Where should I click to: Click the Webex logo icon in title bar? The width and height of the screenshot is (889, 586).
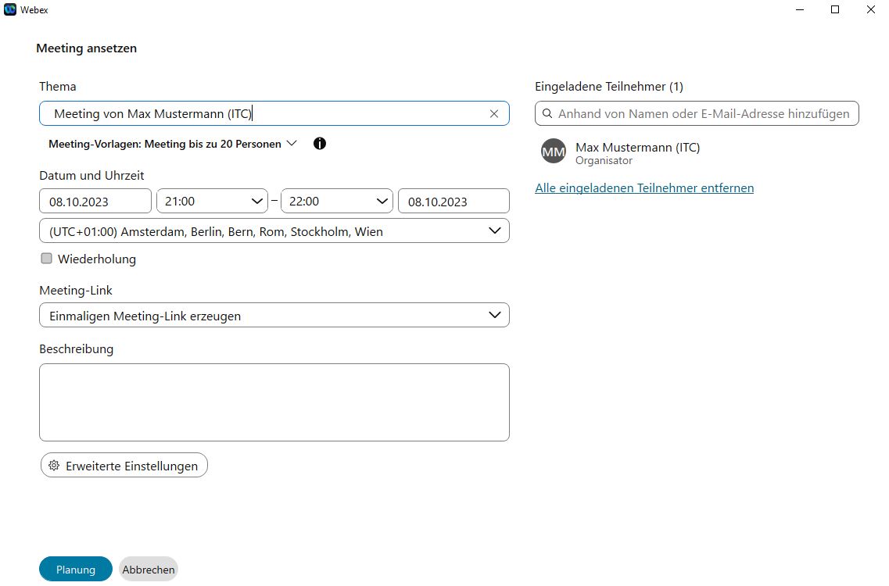10,9
